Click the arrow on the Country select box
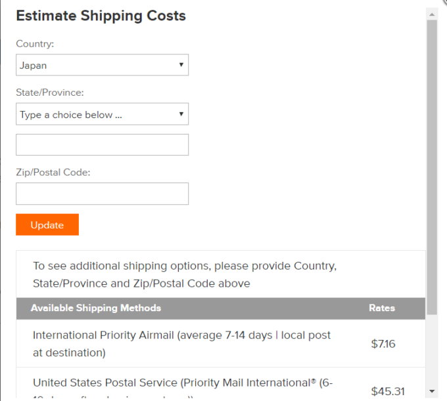This screenshot has width=447, height=401. (x=181, y=65)
